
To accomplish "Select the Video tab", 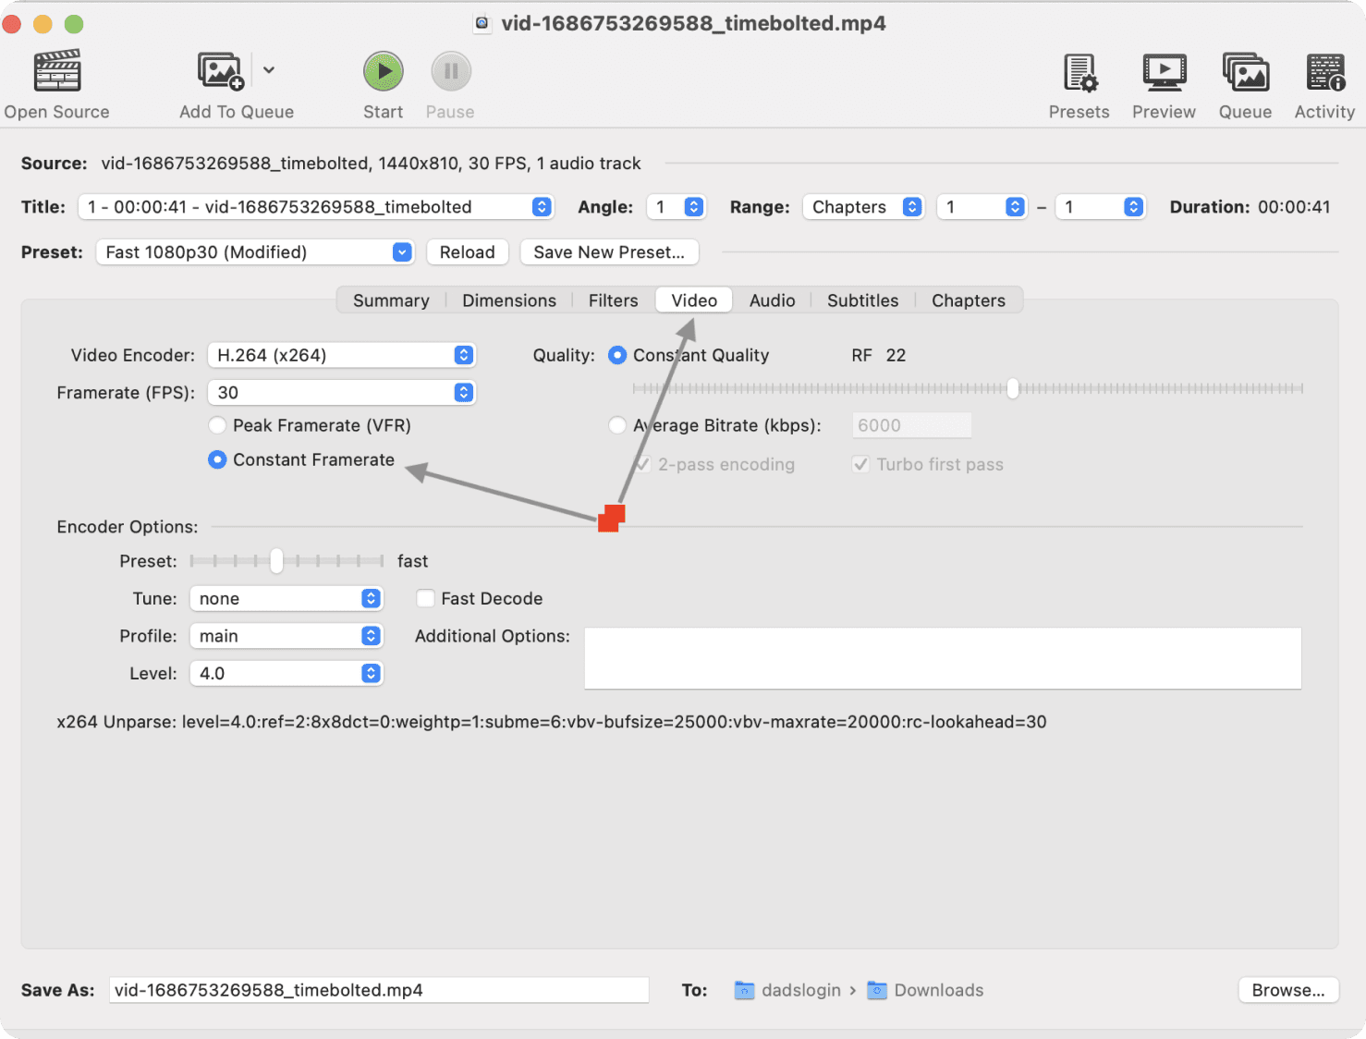I will [694, 300].
